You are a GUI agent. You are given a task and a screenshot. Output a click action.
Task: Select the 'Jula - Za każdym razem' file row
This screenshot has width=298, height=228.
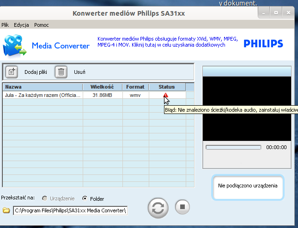[94, 95]
